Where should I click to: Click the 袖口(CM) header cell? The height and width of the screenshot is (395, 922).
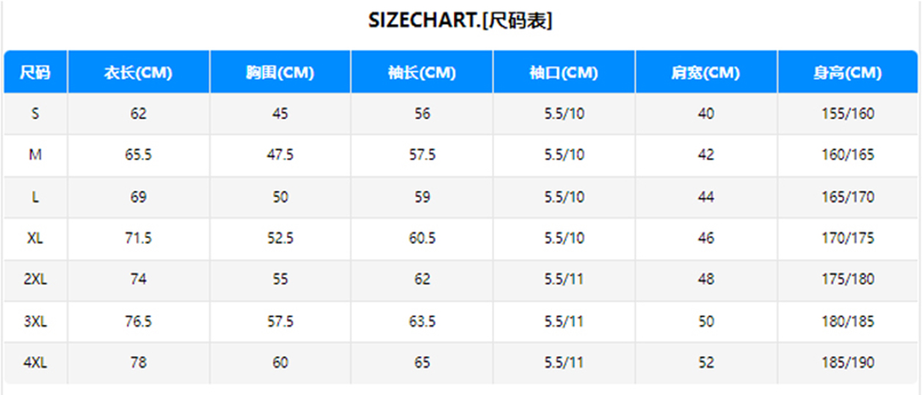pos(564,73)
